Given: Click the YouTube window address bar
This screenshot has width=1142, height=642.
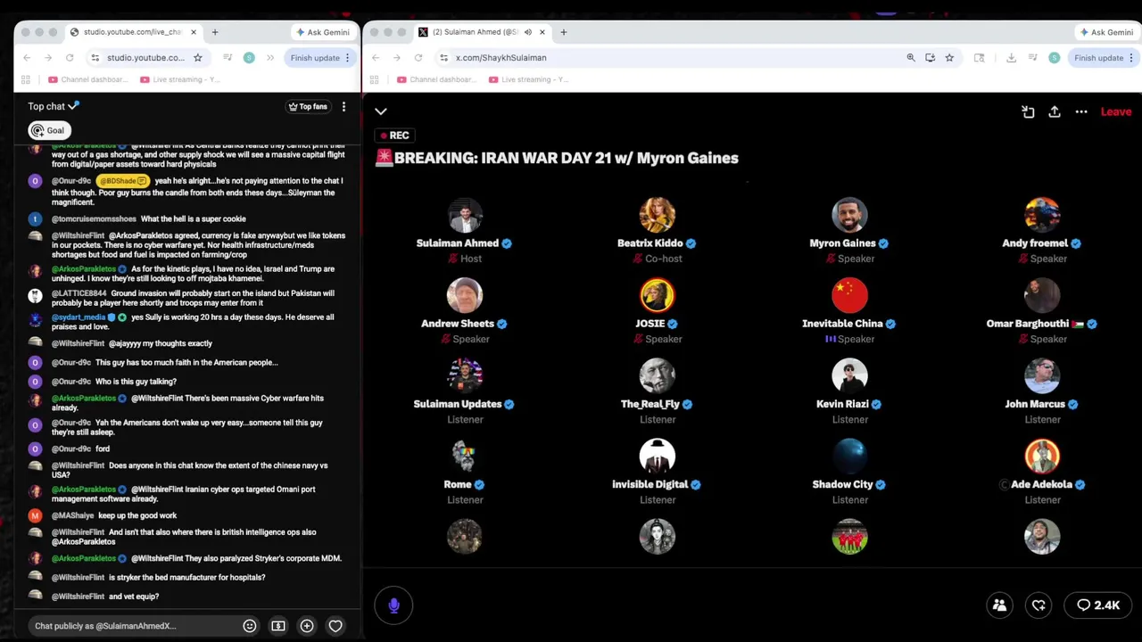Looking at the screenshot, I should click(147, 58).
